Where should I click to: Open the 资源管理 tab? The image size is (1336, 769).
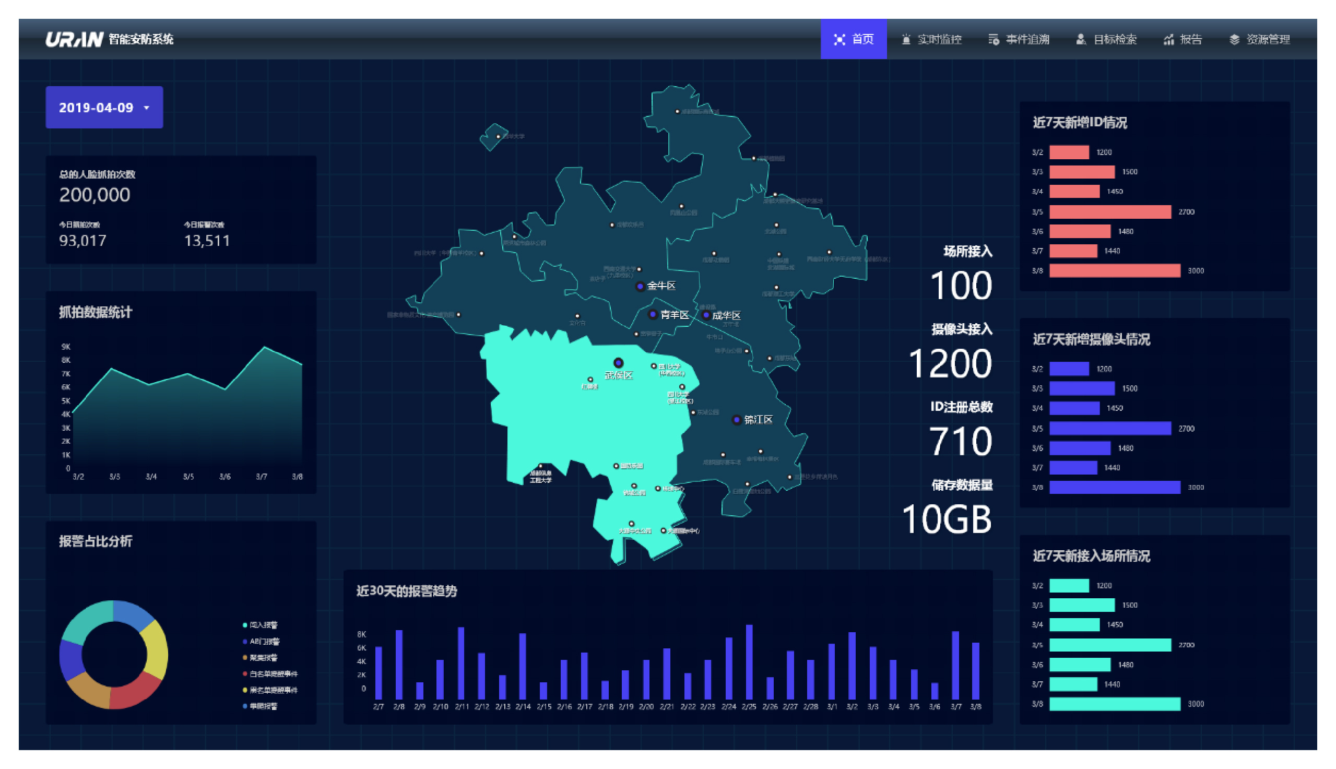point(1260,40)
